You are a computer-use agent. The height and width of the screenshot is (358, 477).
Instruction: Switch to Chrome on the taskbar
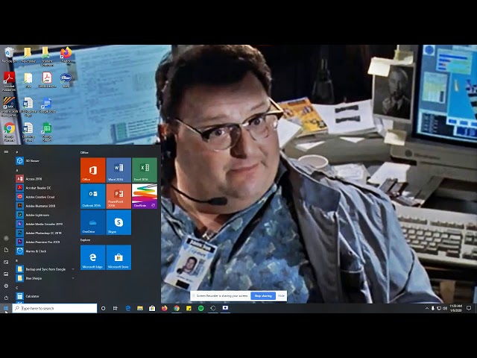tap(177, 308)
